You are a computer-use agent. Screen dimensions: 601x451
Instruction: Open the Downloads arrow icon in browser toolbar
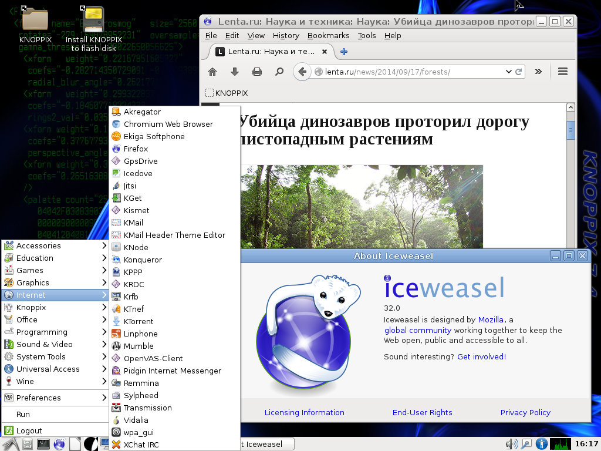235,72
